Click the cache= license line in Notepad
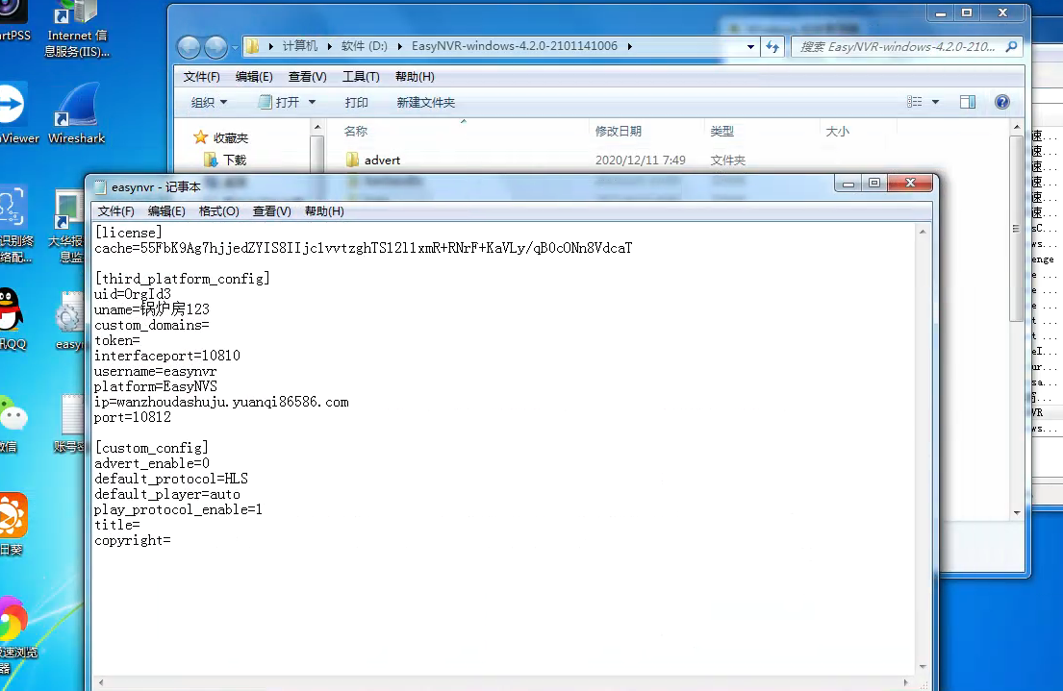The width and height of the screenshot is (1063, 691). pos(364,248)
